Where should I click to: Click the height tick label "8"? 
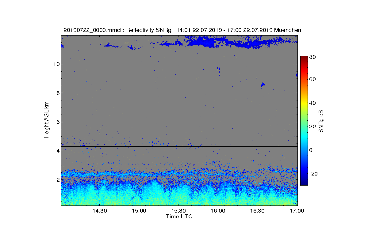coord(58,93)
